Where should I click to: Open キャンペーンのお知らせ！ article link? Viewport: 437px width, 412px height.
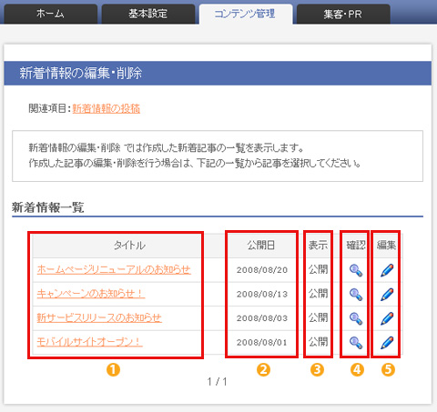(x=91, y=294)
